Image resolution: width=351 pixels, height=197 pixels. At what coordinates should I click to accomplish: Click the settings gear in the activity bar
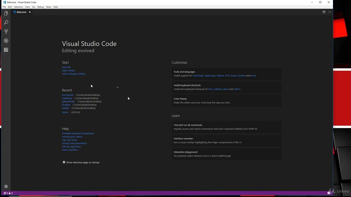coord(6,186)
